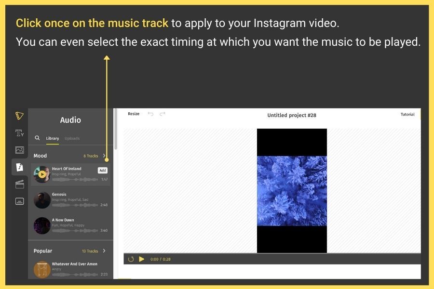
Task: Select the A New Dawn thumbnail
Action: (x=42, y=226)
